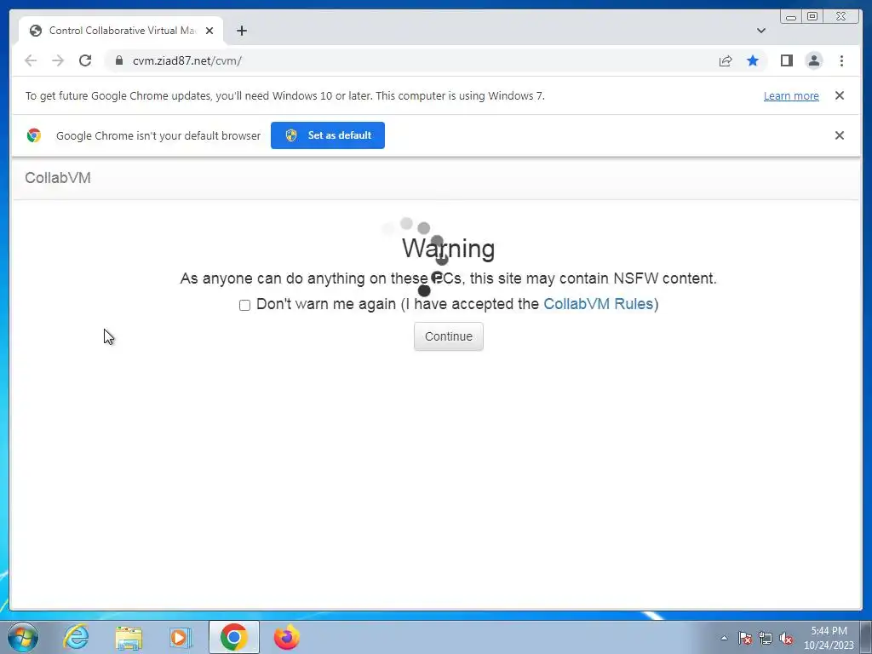Minimize the Chrome window
The height and width of the screenshot is (654, 872).
pos(791,17)
